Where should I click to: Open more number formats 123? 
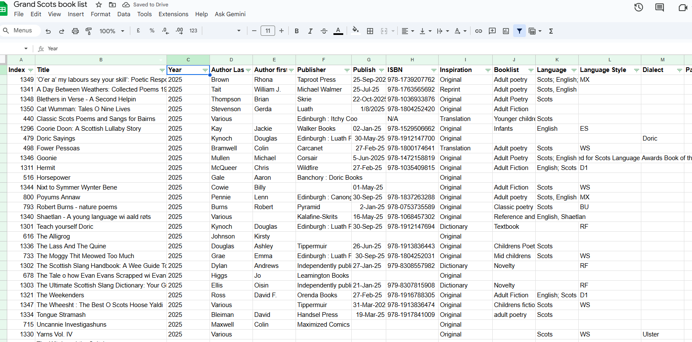[x=193, y=31]
